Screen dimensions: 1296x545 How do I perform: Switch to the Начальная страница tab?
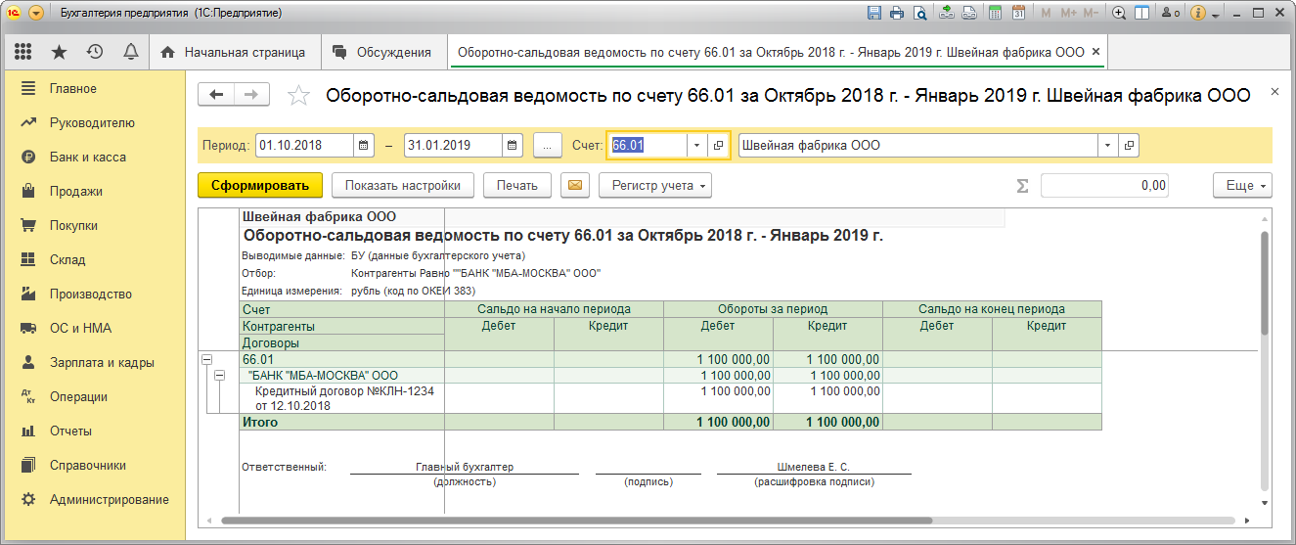234,52
